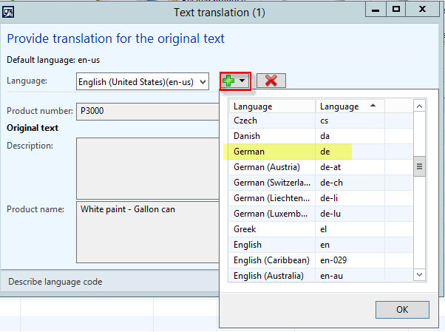Click the green plus add language button
This screenshot has width=445, height=332.
pos(231,81)
